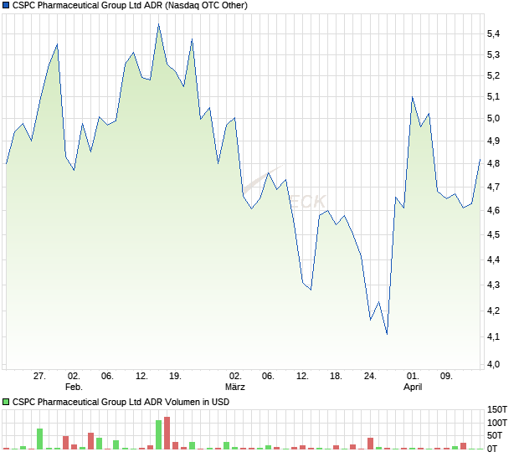Click the 4,8 price axis label
519x457 pixels.
pyautogui.click(x=493, y=163)
